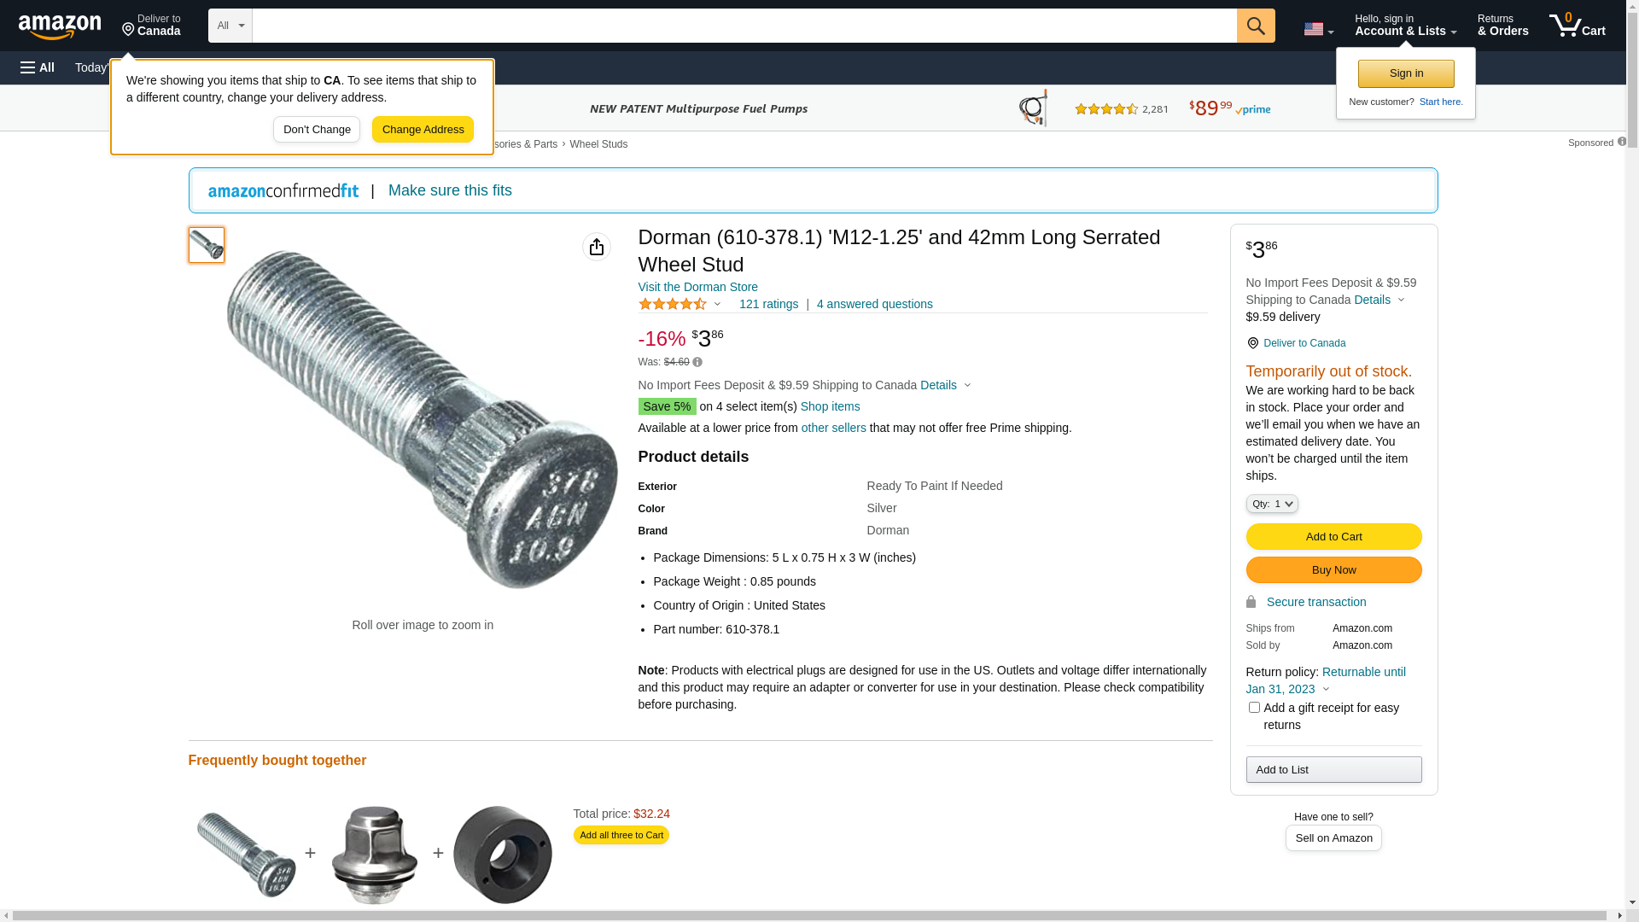Image resolution: width=1639 pixels, height=922 pixels.
Task: Select the wheel stud product thumbnail
Action: click(x=207, y=245)
